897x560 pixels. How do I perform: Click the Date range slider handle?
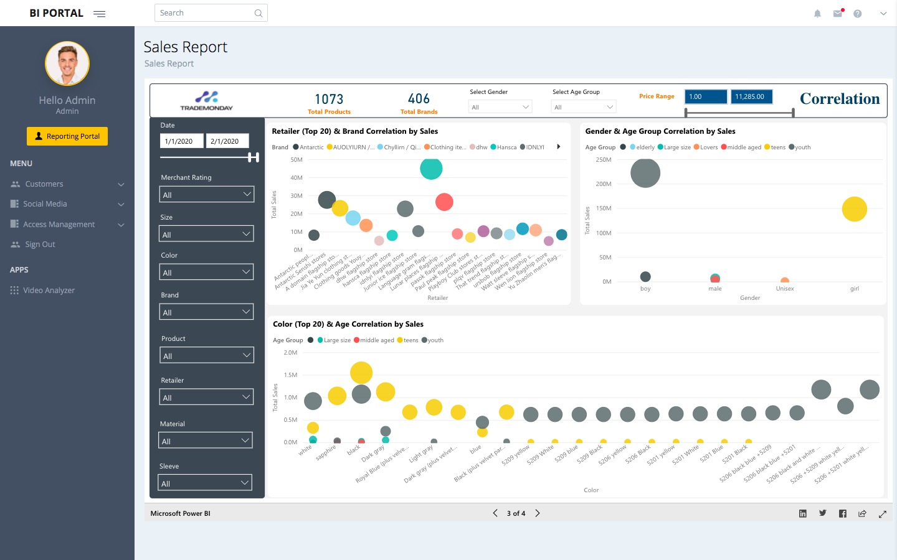pos(253,157)
